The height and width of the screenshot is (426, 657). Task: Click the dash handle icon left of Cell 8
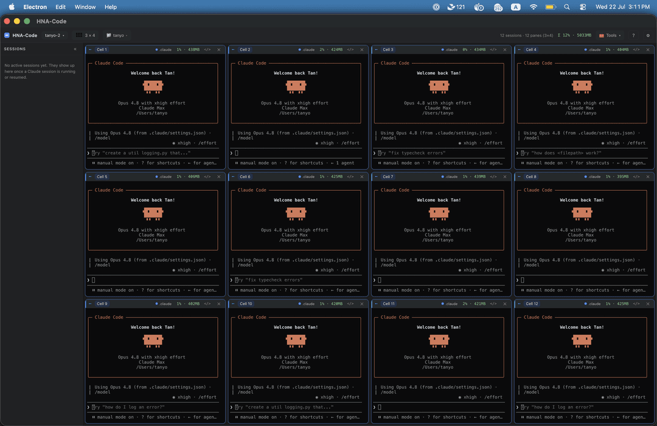tap(519, 177)
